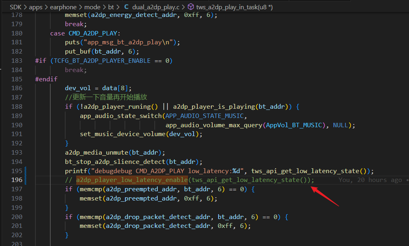Viewport: 409px width, 246px height.
Task: Open the tws_a2dp_play_in_task symbol breadcrumb
Action: (x=234, y=7)
